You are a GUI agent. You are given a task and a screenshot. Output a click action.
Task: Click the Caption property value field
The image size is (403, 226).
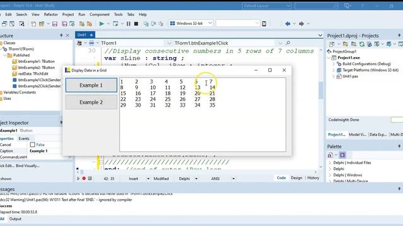(x=45, y=151)
